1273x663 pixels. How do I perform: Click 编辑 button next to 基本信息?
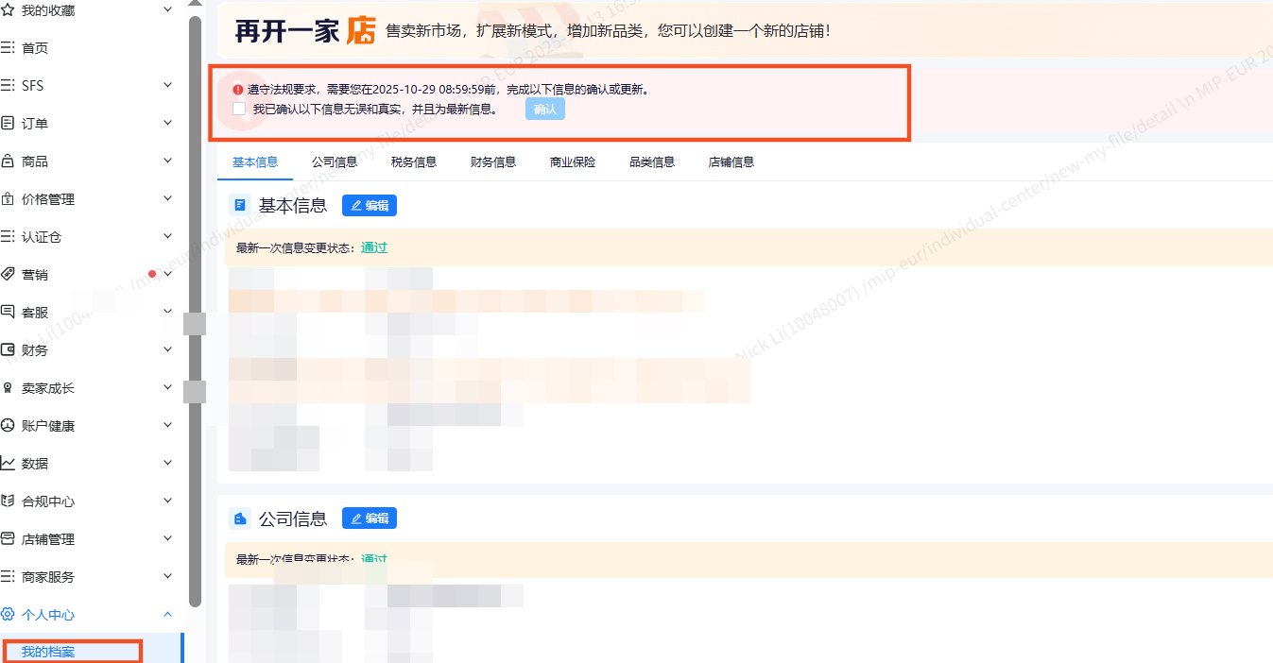[x=370, y=205]
